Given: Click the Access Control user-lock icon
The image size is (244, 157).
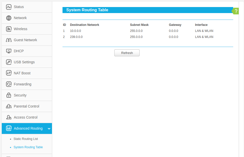Looking at the screenshot, I should point(9,117).
